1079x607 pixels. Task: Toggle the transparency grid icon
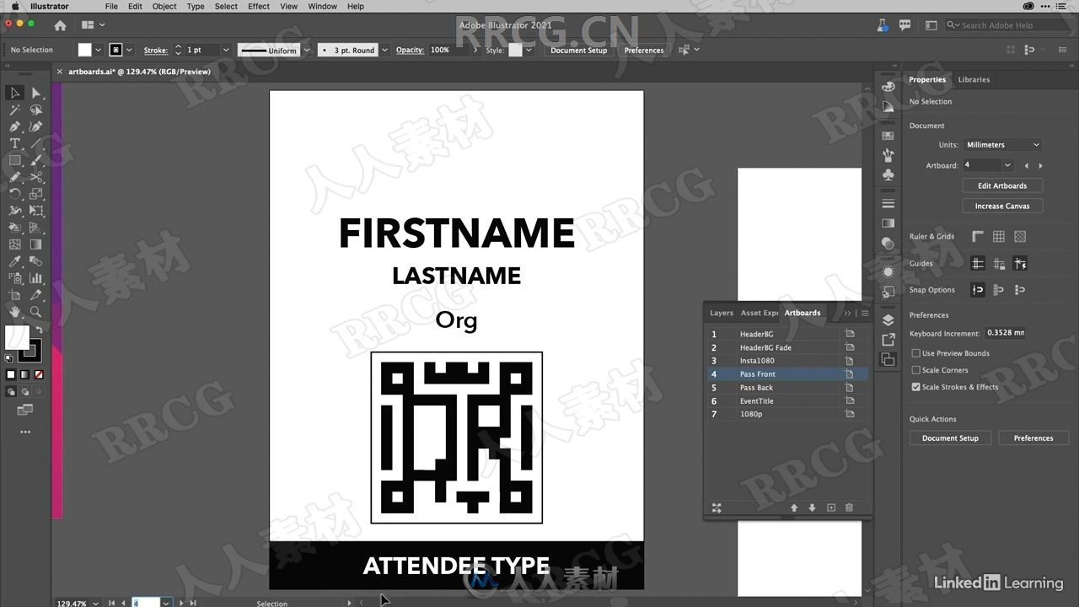tap(1020, 237)
